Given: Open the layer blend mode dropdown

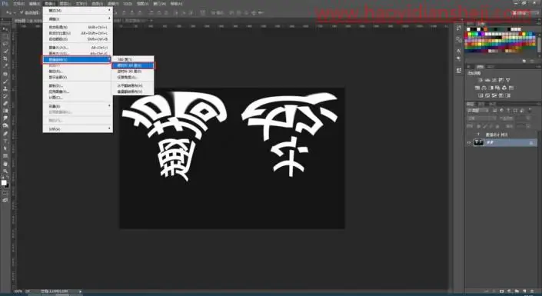Looking at the screenshot, I should pos(481,118).
